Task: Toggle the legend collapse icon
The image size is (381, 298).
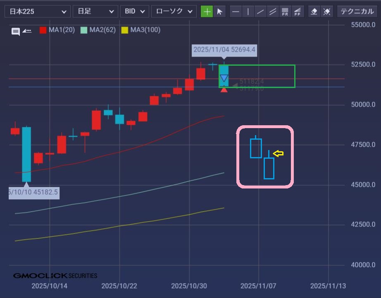Action: click(27, 31)
